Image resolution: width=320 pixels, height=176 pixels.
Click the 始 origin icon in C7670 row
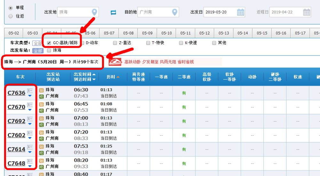(x=41, y=104)
